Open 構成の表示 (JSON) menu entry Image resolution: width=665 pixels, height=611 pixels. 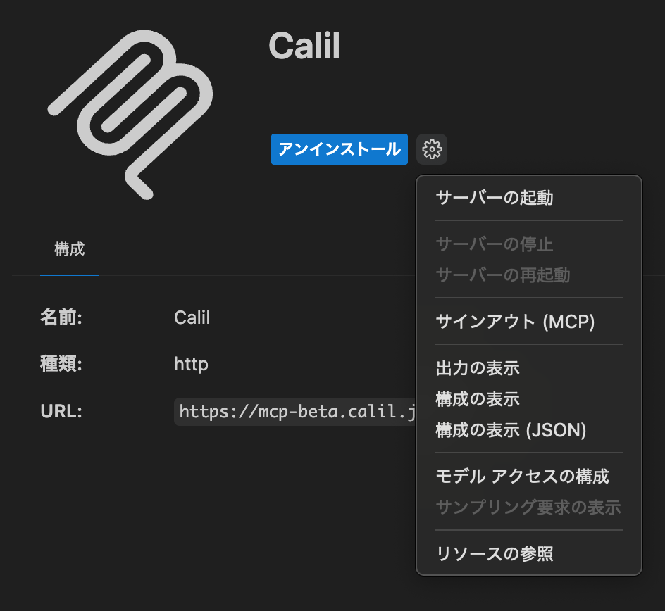coord(510,430)
